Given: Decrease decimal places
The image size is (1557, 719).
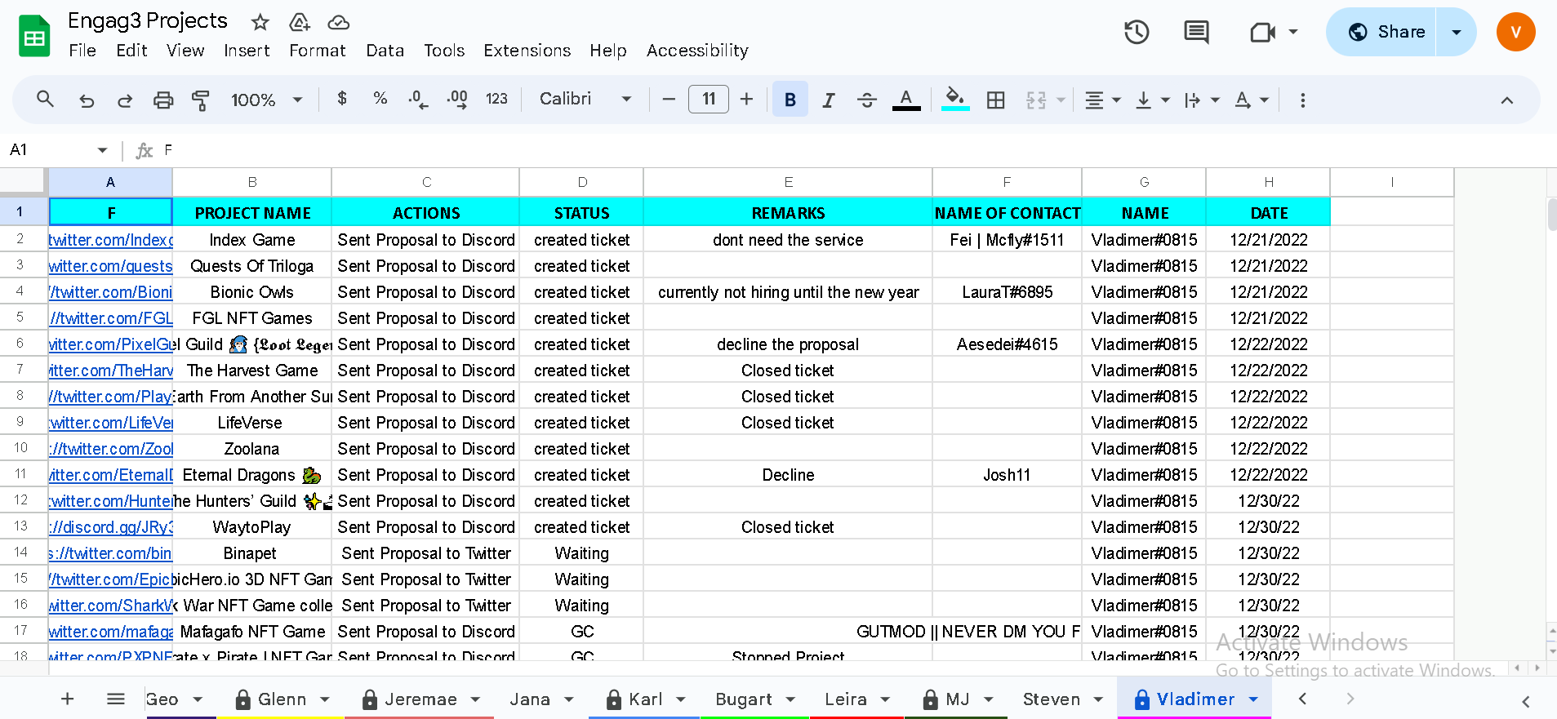Looking at the screenshot, I should pyautogui.click(x=418, y=100).
